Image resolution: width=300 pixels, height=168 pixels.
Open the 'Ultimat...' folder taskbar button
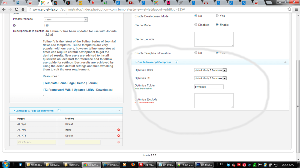tap(34, 164)
